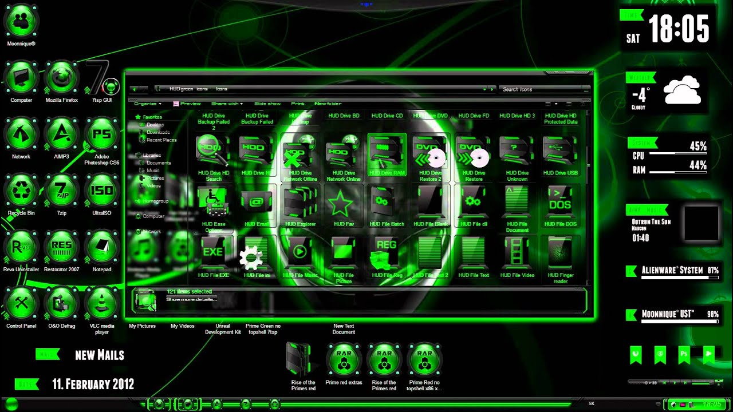Open the Share with dropdown menu
Image resolution: width=733 pixels, height=412 pixels.
(x=227, y=104)
